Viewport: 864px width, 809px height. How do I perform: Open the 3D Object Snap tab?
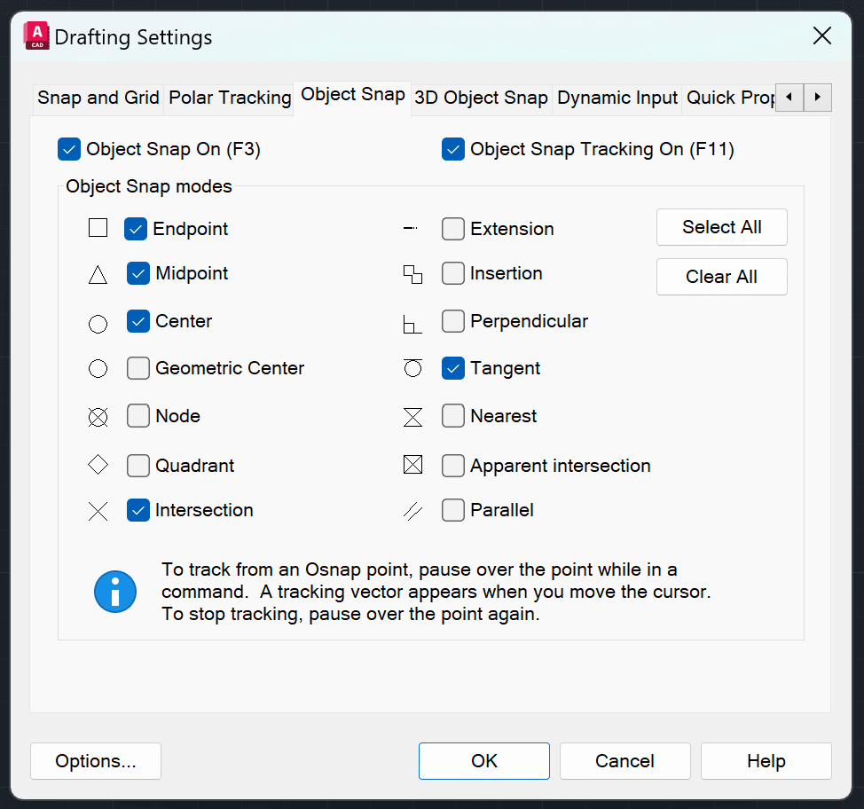click(x=481, y=98)
